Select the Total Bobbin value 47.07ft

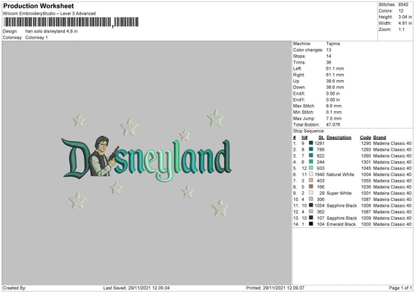click(333, 124)
